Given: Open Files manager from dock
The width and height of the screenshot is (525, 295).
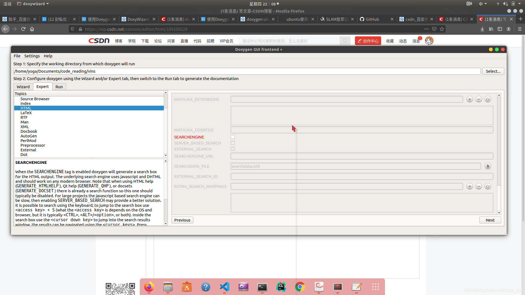Looking at the screenshot, I should point(168,287).
